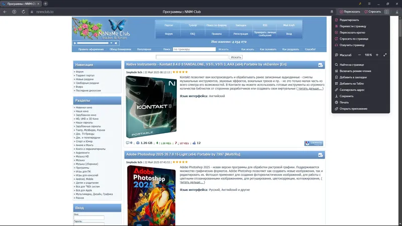Screen dimensions: 402x226
Task: Open 'Как скачивать' help link
Action: click(268, 49)
